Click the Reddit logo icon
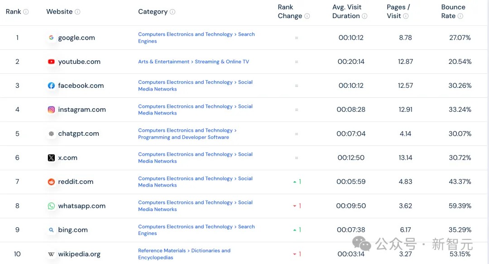Screen dimensions: 489x264 coord(51,182)
